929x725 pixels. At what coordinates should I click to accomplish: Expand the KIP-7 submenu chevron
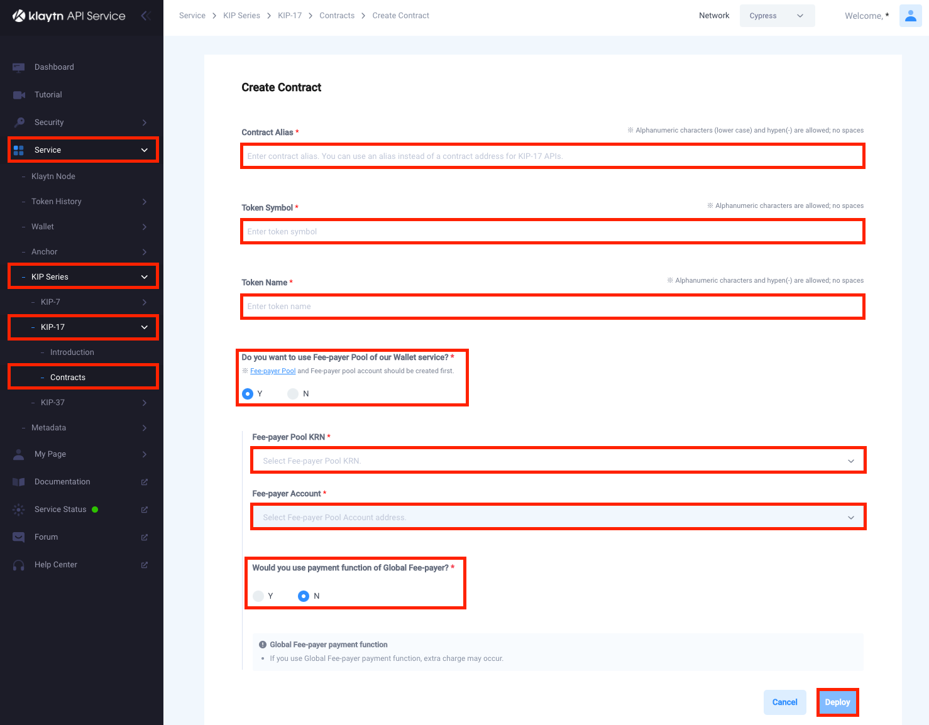coord(145,302)
